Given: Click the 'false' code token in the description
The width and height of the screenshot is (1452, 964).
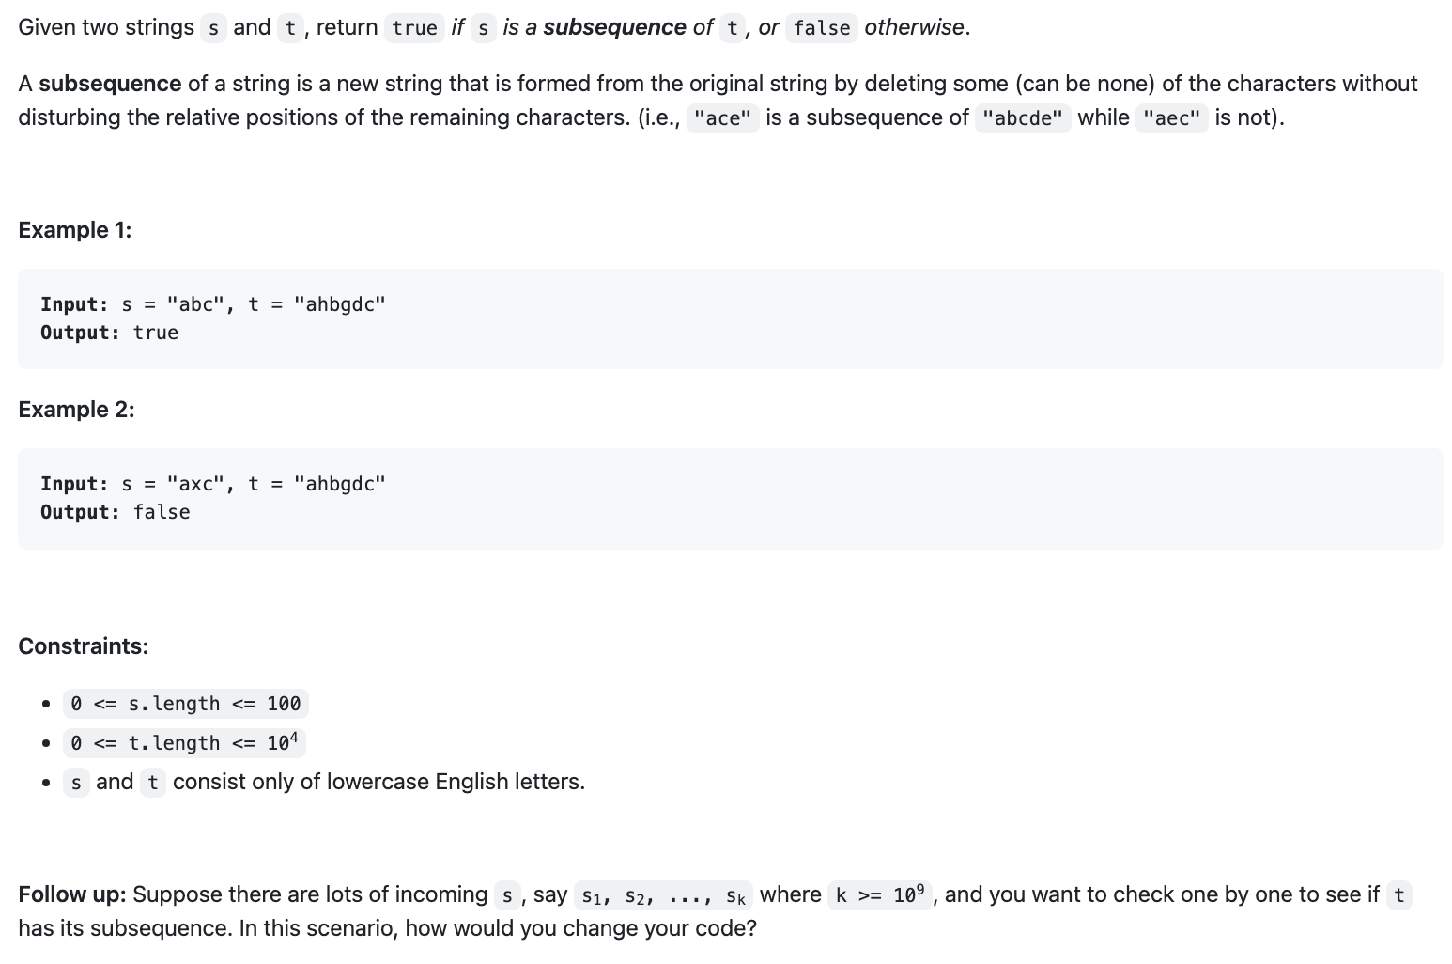Looking at the screenshot, I should click(x=822, y=28).
